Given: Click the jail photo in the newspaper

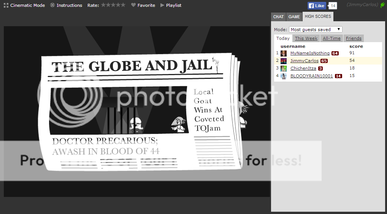Looking at the screenshot, I should pyautogui.click(x=119, y=110).
